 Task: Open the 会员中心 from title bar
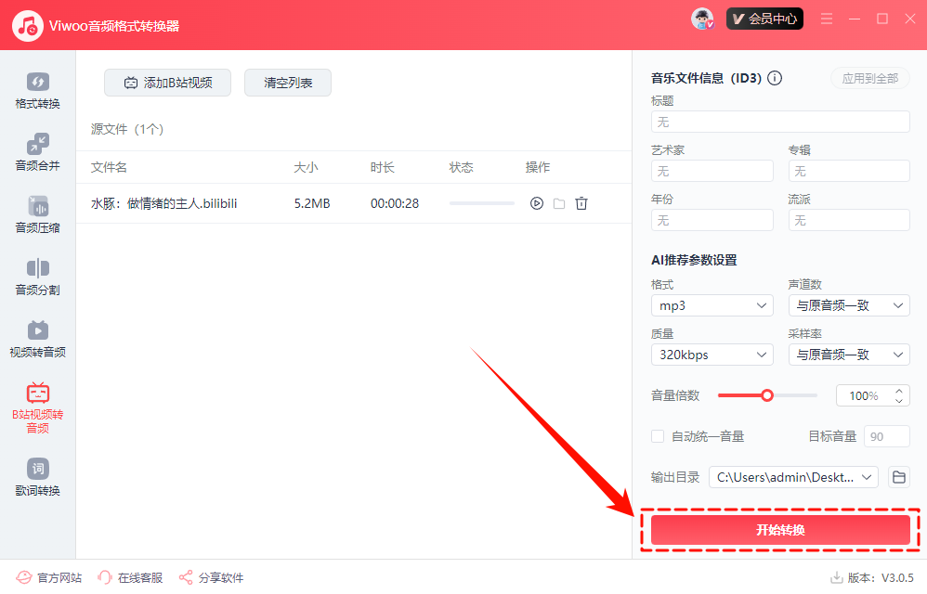(x=764, y=18)
